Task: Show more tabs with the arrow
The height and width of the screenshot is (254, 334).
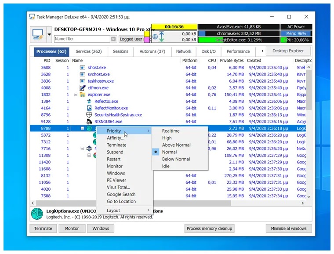Action: coord(262,51)
